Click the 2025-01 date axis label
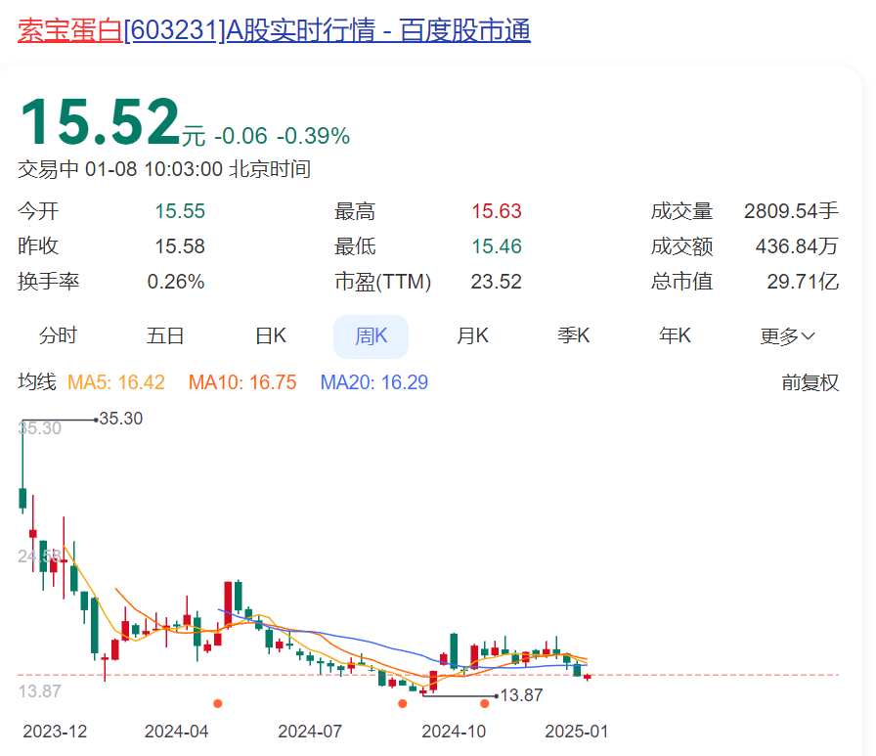 coord(577,732)
